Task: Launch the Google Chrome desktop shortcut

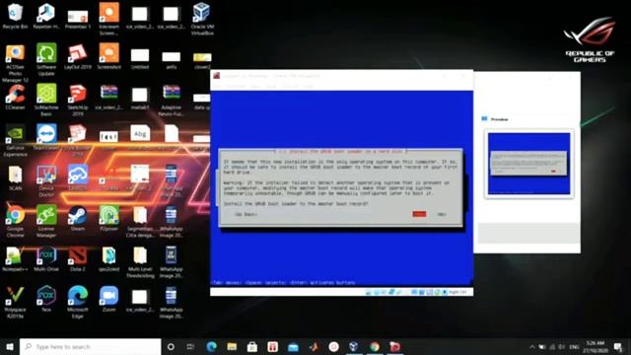Action: coord(16,221)
